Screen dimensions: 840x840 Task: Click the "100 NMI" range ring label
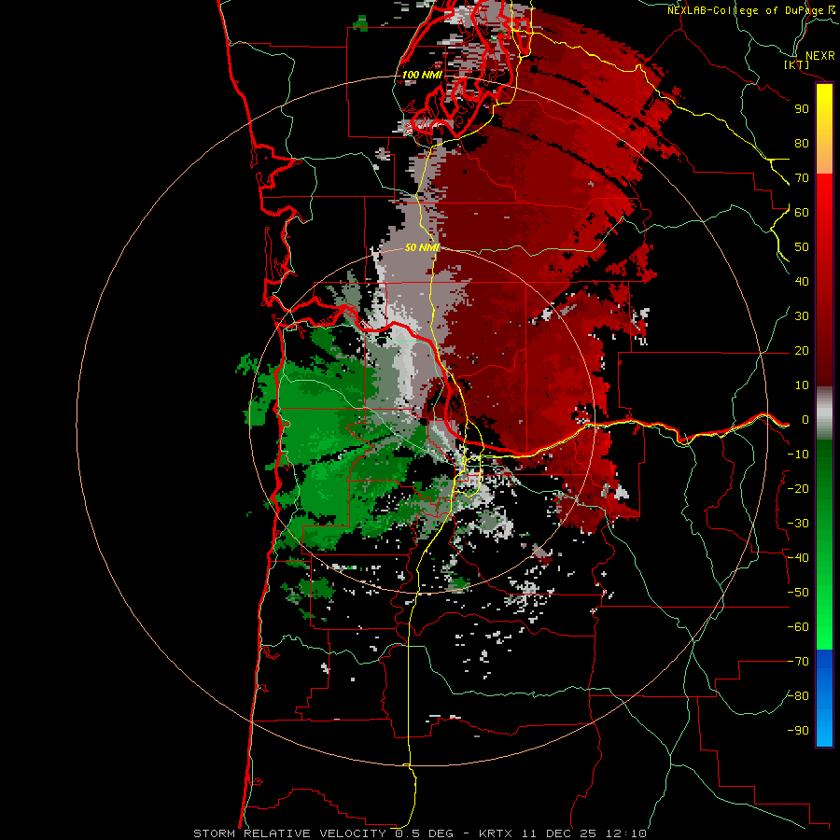tap(422, 75)
